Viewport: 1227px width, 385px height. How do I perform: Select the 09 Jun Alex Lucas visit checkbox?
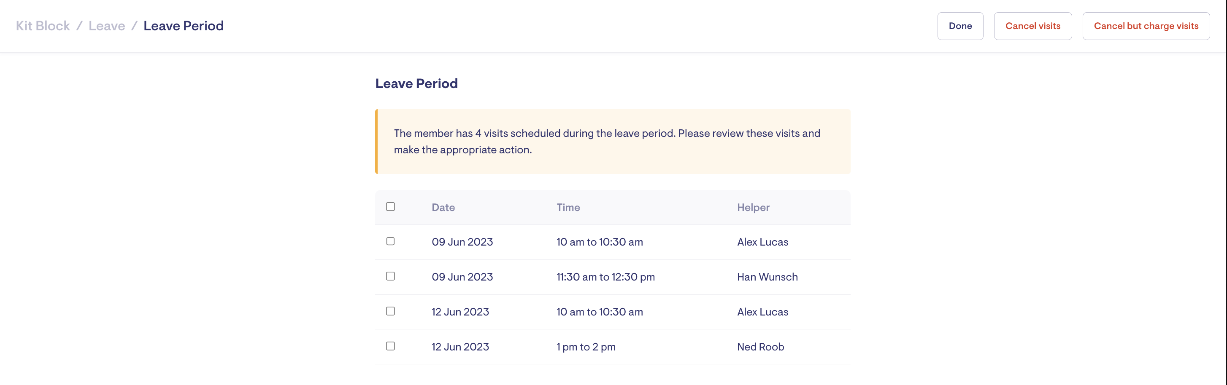click(390, 241)
